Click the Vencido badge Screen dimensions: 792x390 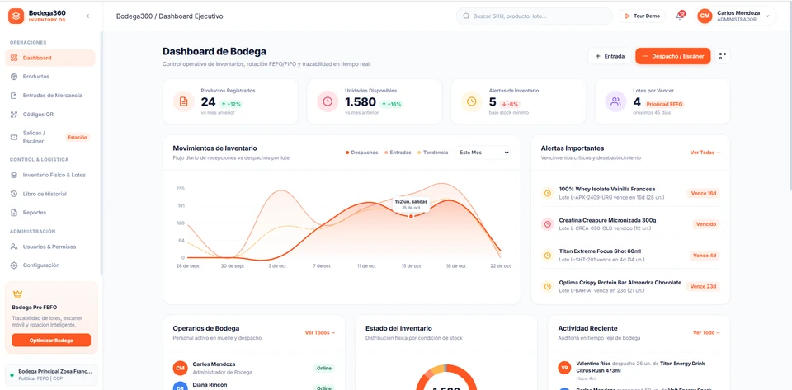point(705,224)
